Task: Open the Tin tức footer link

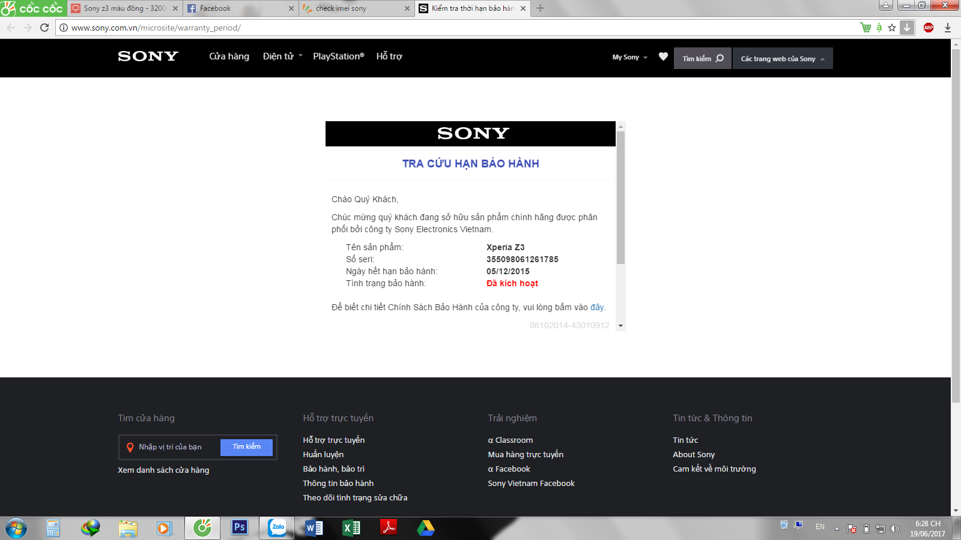Action: (x=685, y=440)
